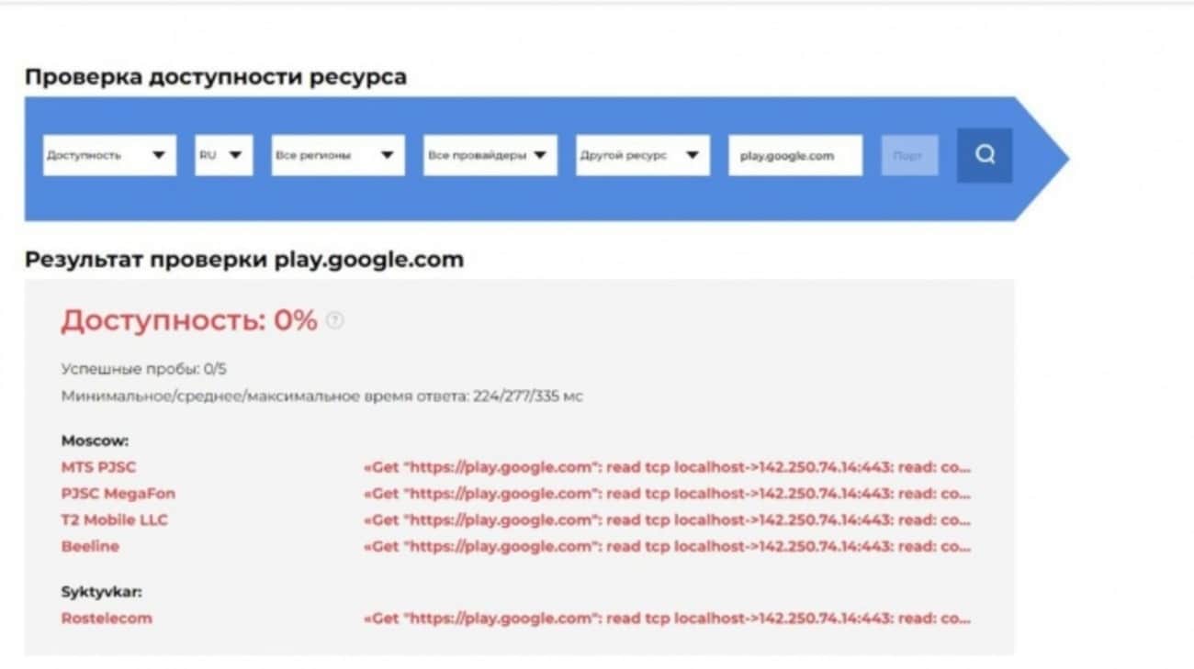The height and width of the screenshot is (669, 1194).
Task: Click the Moscow region heading
Action: 95,440
